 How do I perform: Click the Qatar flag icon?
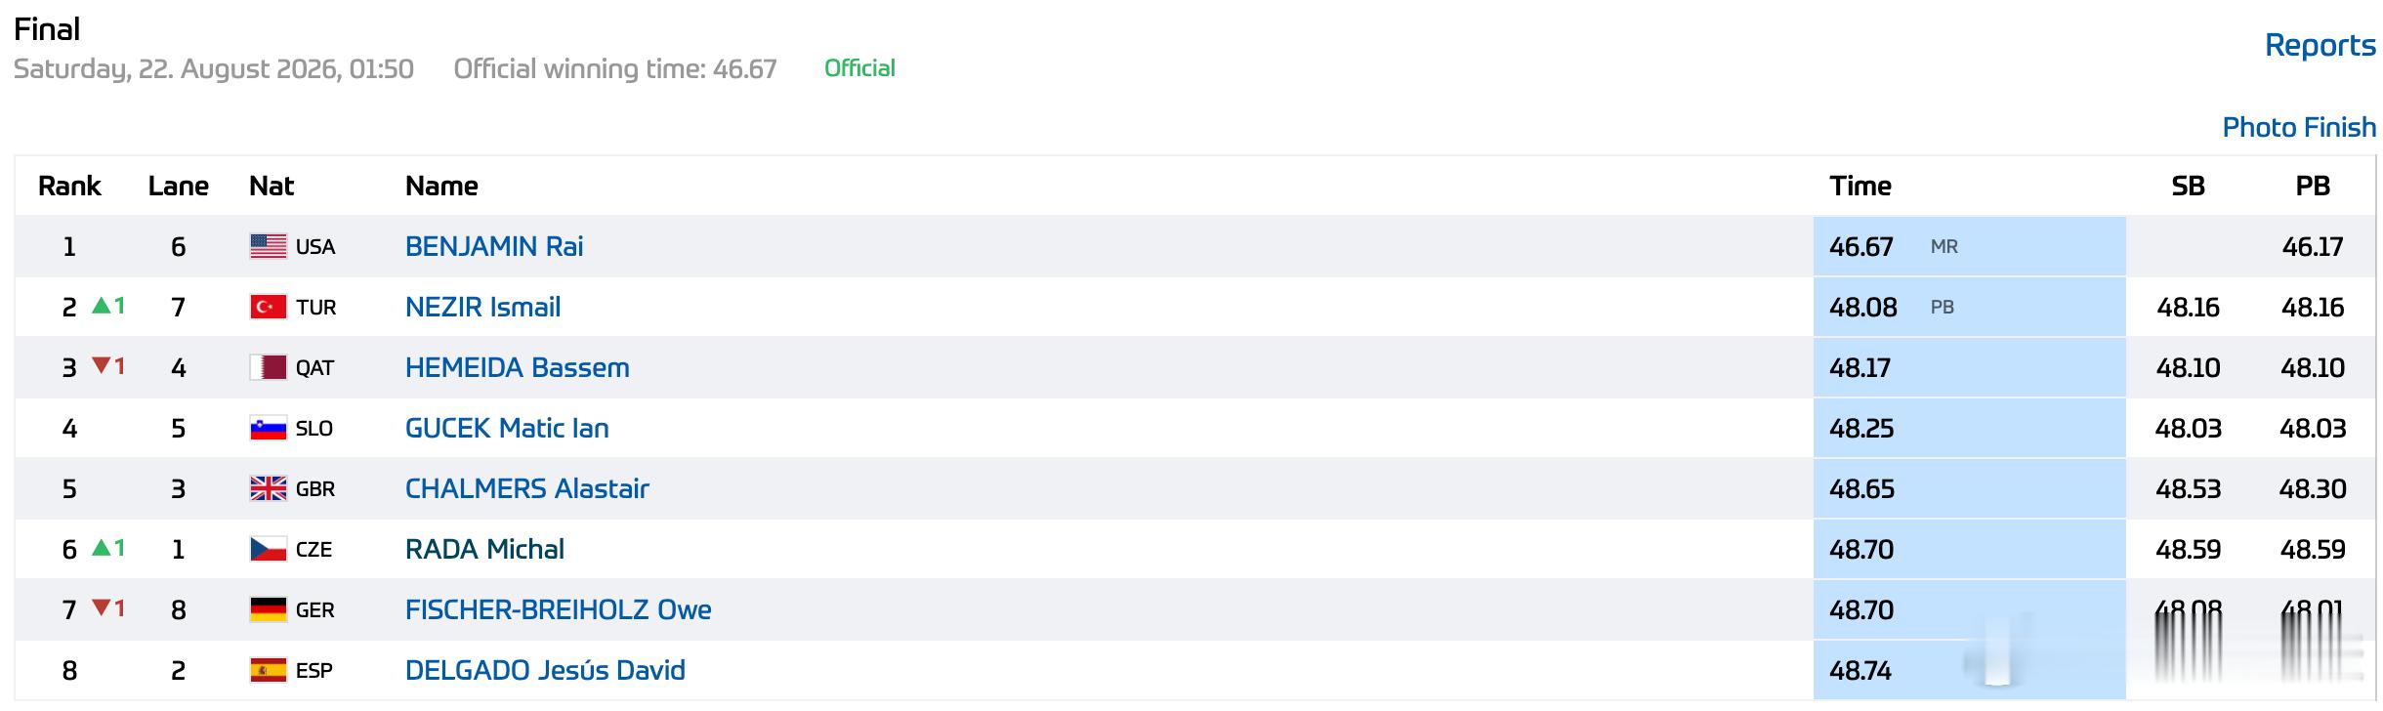point(268,367)
